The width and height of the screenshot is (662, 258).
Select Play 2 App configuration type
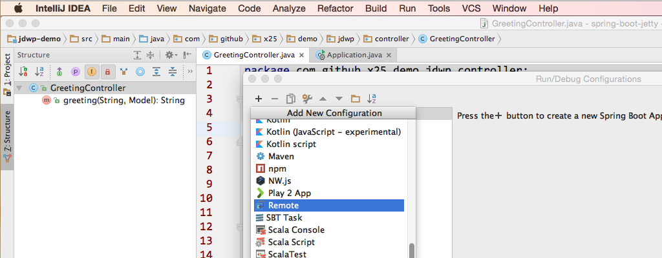pos(329,193)
